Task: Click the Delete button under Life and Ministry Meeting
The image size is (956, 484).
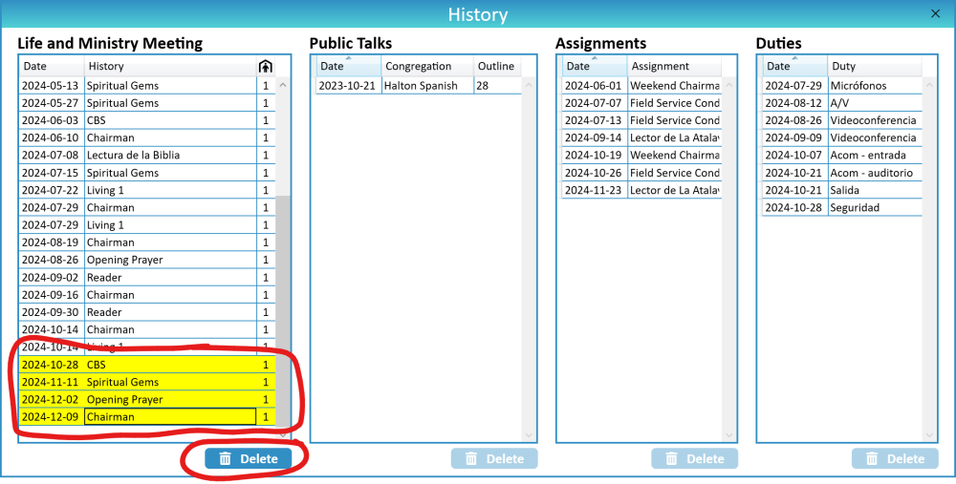Action: pos(249,459)
